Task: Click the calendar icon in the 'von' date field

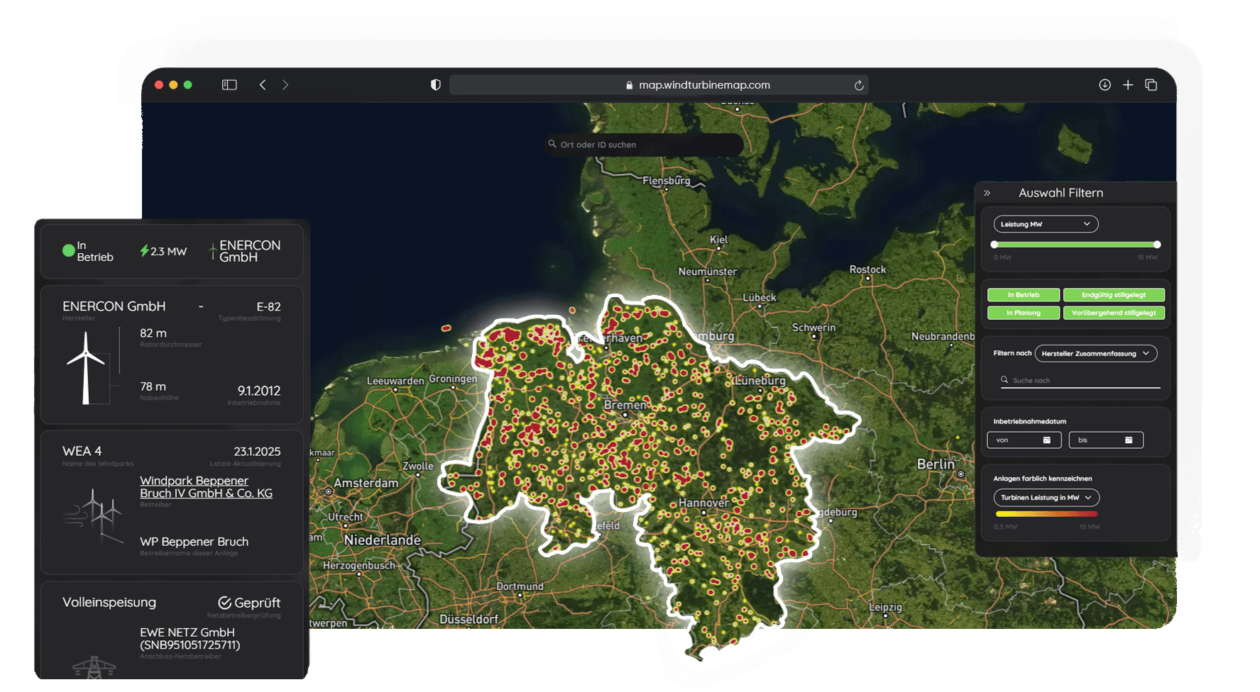Action: [x=1047, y=440]
